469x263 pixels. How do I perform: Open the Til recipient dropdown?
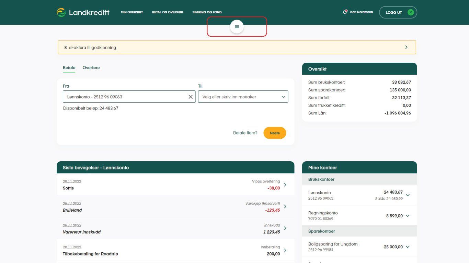[283, 97]
